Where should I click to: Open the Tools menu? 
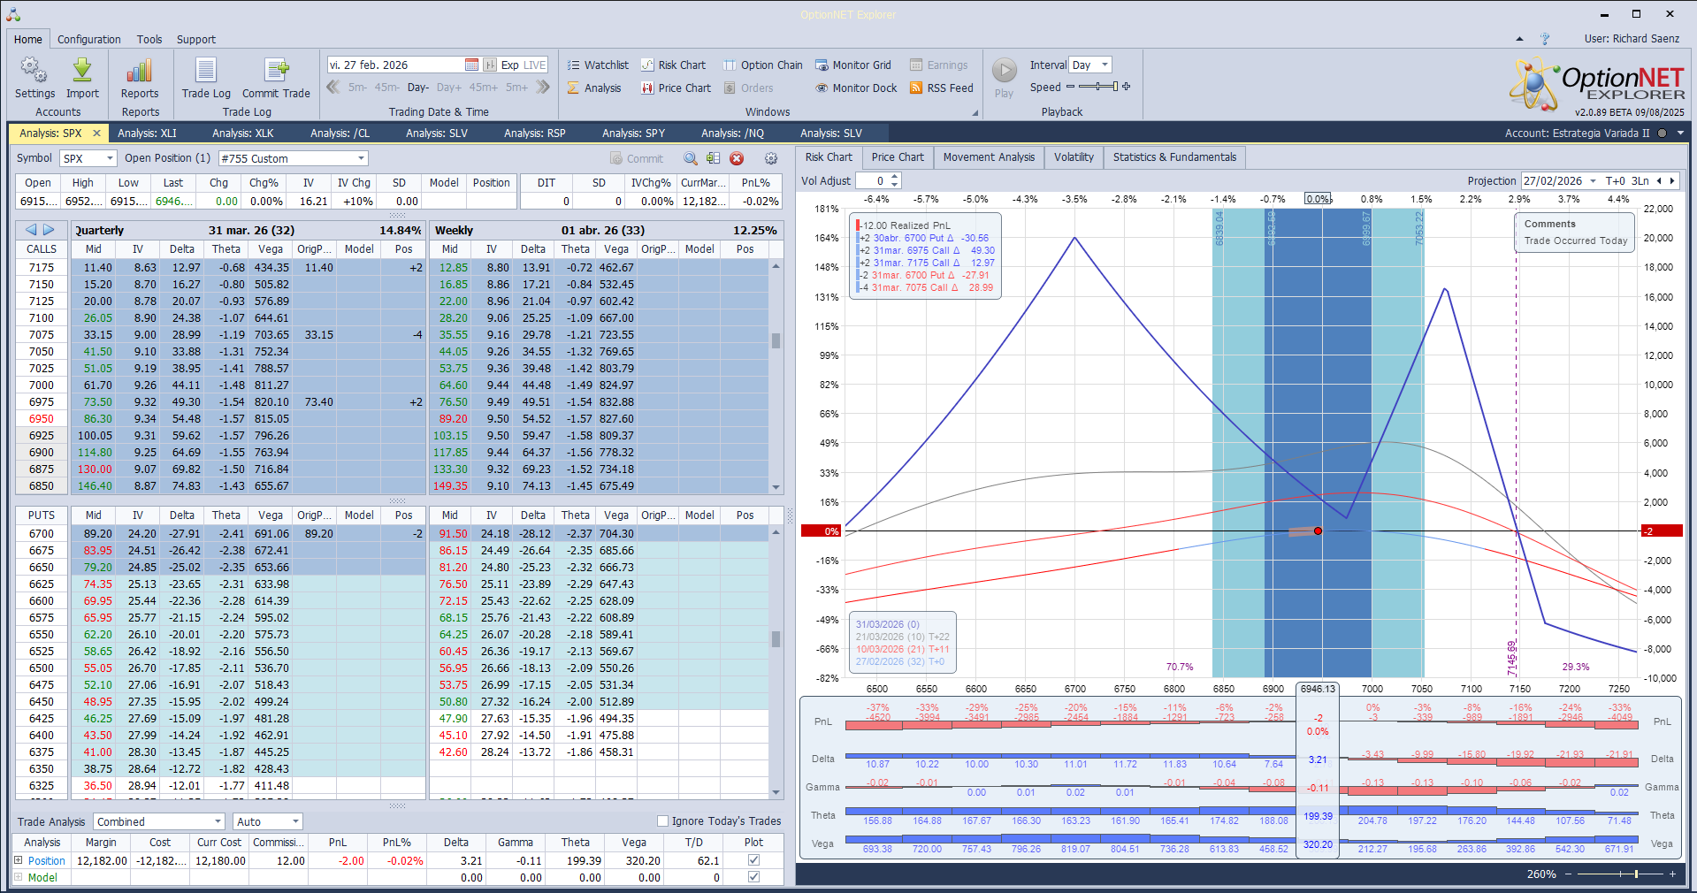149,39
